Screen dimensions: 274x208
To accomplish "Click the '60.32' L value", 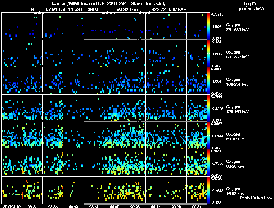I will pos(123,9).
